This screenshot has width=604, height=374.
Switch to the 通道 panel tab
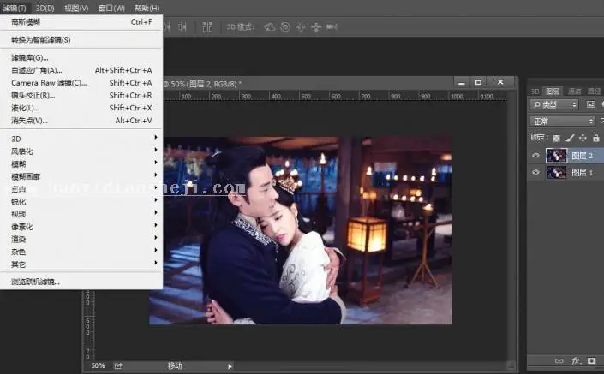click(x=575, y=92)
